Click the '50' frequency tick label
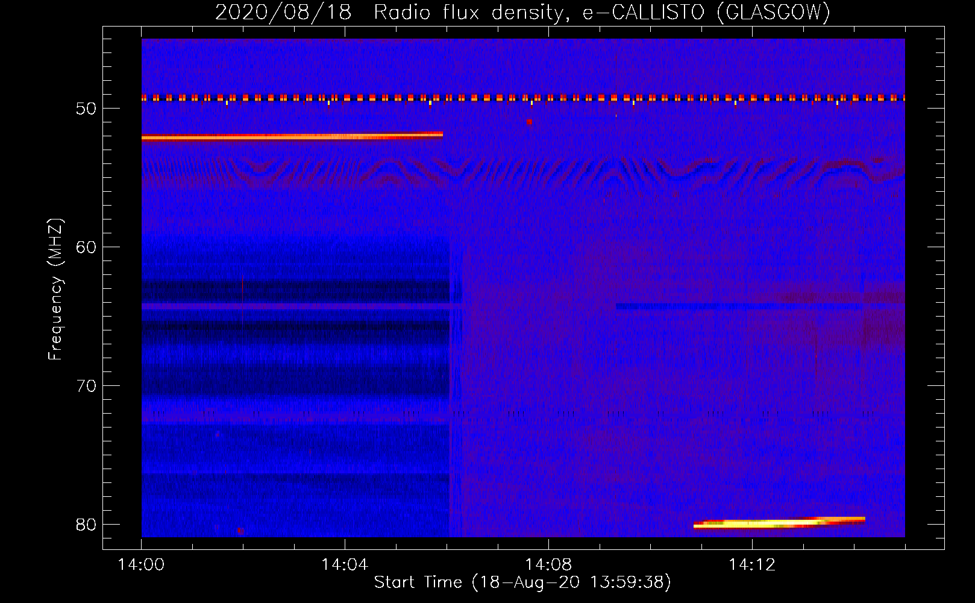 [86, 109]
